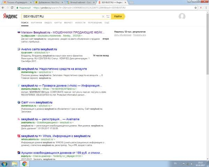Image resolution: width=209 pixels, height=167 pixels.
Task: Open result sexybust.ru — регистрация... — Axelname
Action: 50,119
